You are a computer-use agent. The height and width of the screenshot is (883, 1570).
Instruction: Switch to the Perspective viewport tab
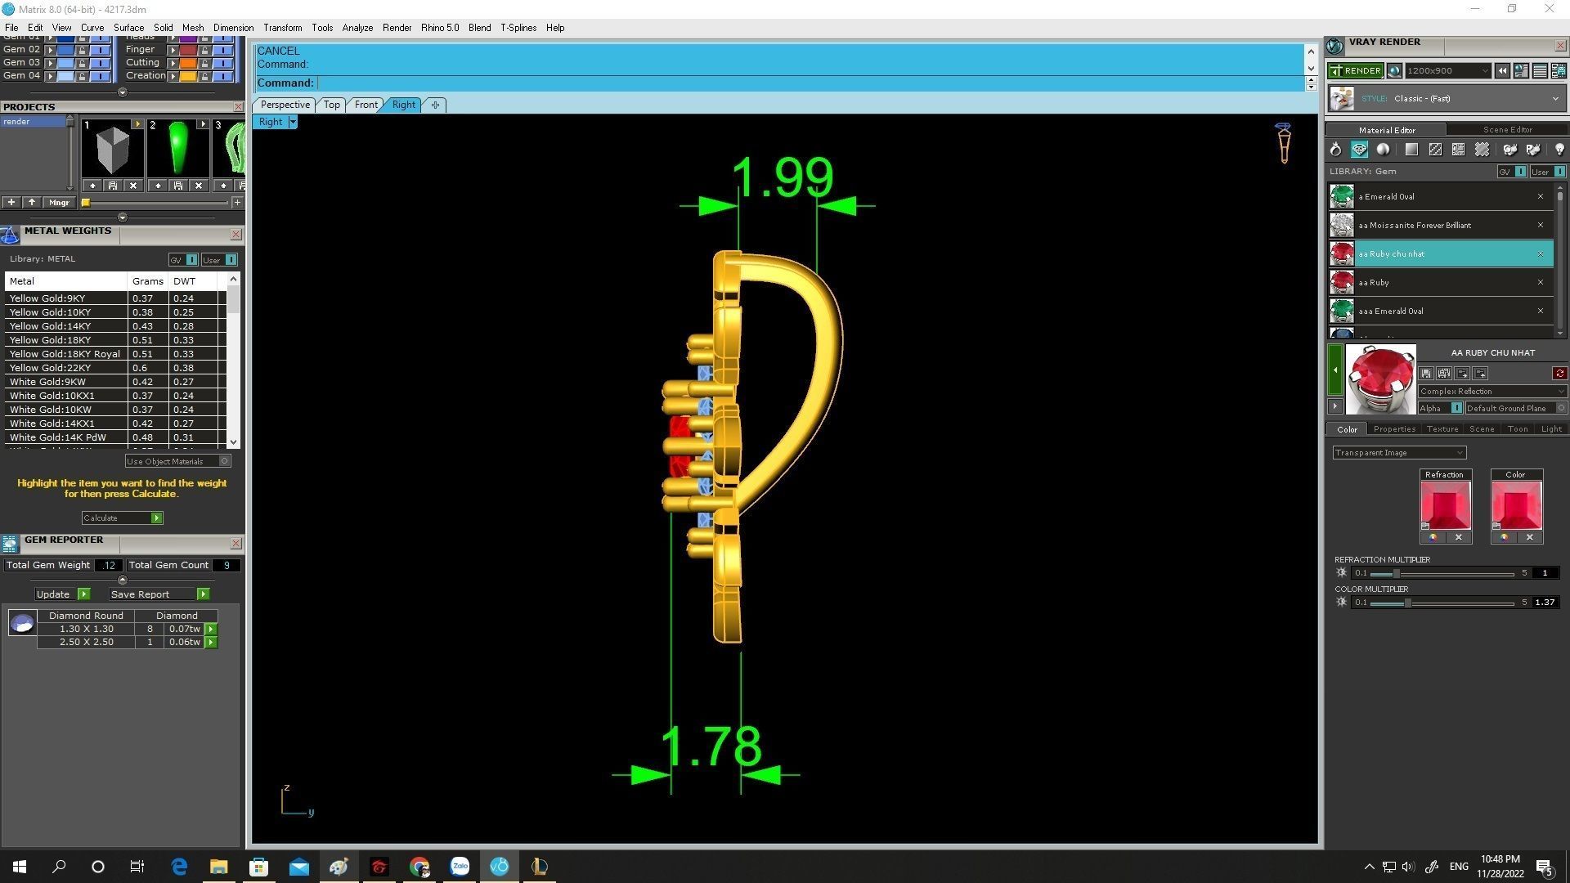click(285, 105)
